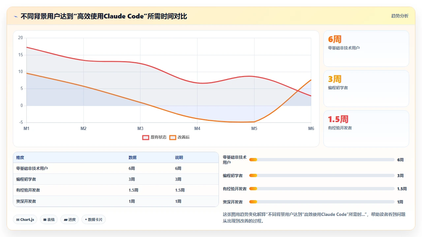Click 资深开发者 progress bar
The width and height of the screenshot is (422, 237).
coord(322,202)
